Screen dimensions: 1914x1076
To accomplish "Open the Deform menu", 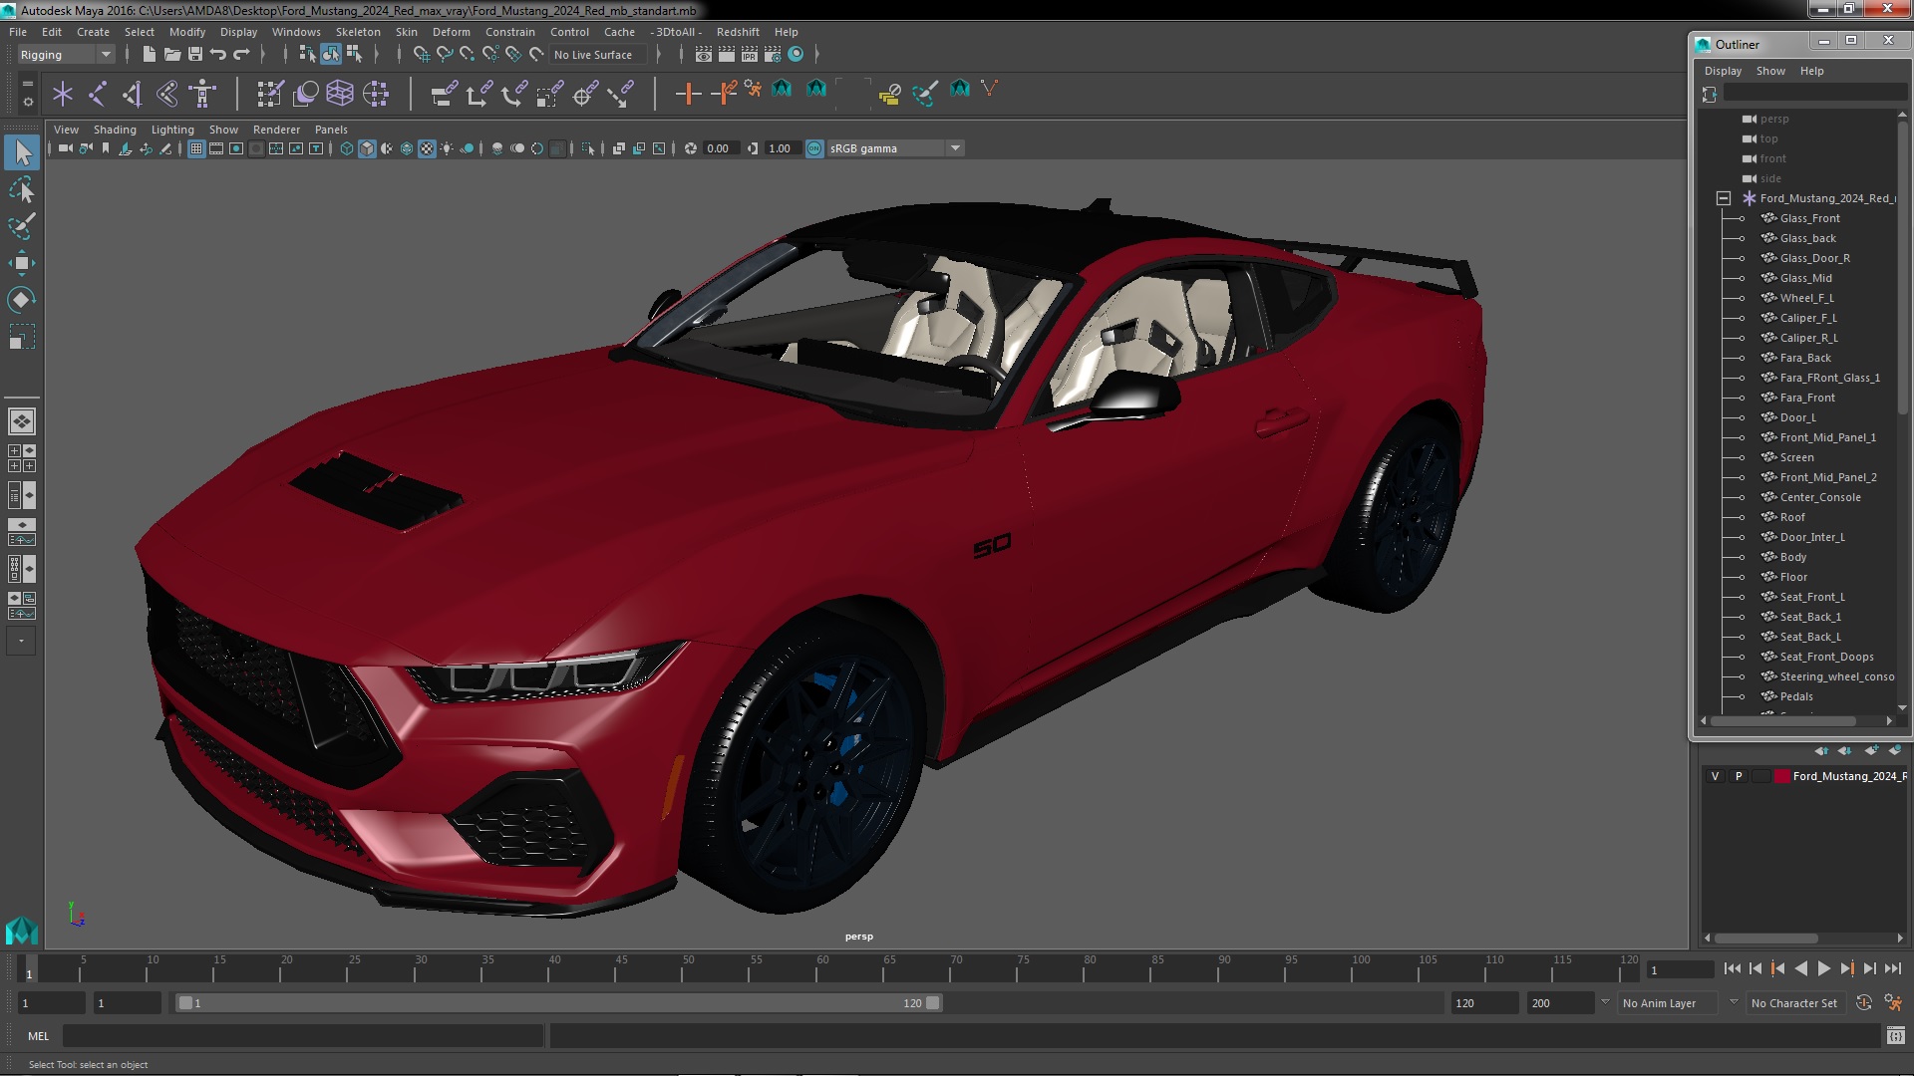I will click(x=451, y=32).
